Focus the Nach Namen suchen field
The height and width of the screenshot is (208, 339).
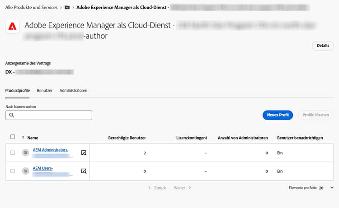(x=49, y=115)
